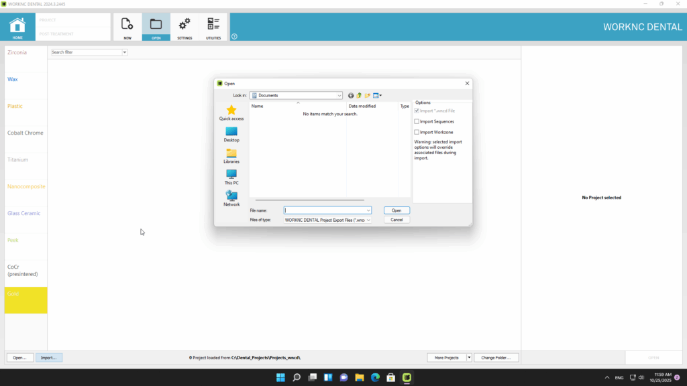The height and width of the screenshot is (386, 687).
Task: Click the Cancel button in Open dialog
Action: click(397, 220)
